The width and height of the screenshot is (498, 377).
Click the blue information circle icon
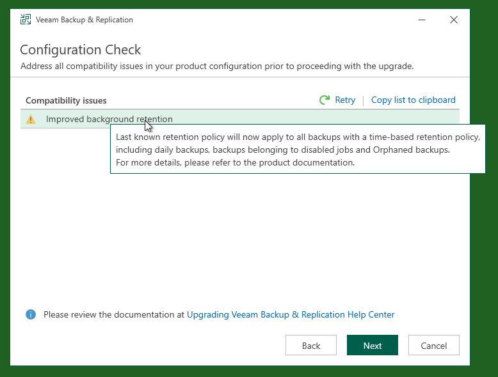(x=31, y=314)
